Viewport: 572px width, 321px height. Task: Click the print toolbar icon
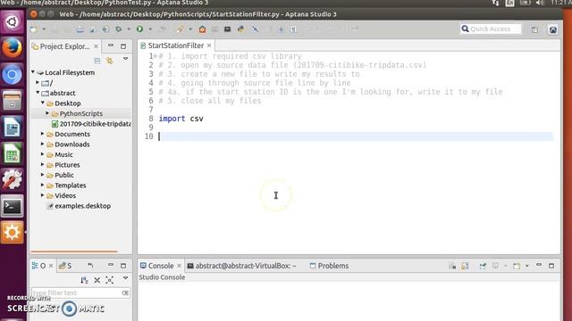coord(80,29)
